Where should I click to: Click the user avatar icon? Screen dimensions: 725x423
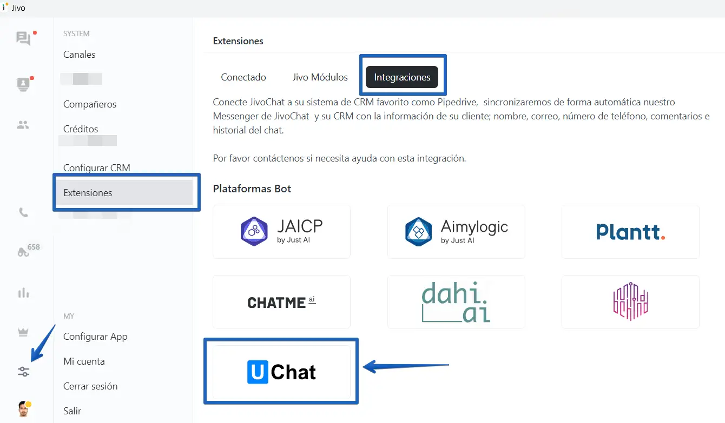(x=23, y=409)
